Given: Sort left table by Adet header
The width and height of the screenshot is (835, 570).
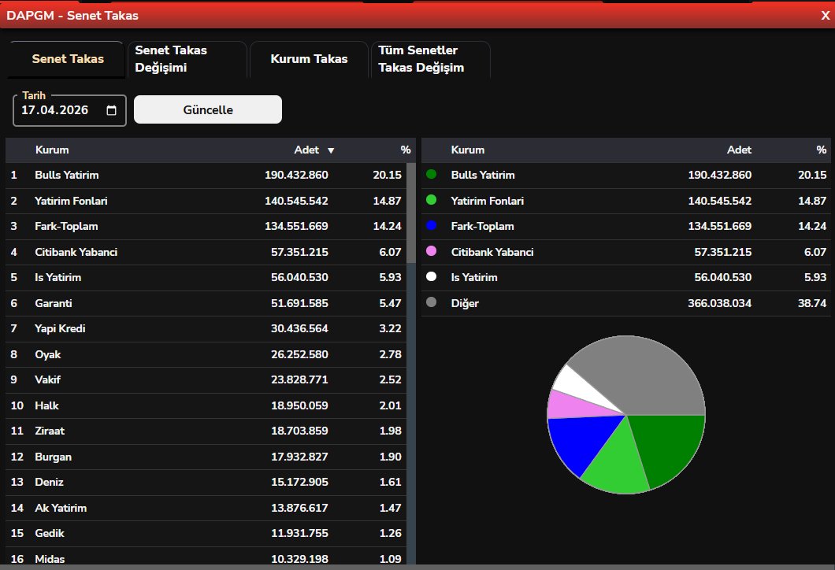Looking at the screenshot, I should [306, 150].
